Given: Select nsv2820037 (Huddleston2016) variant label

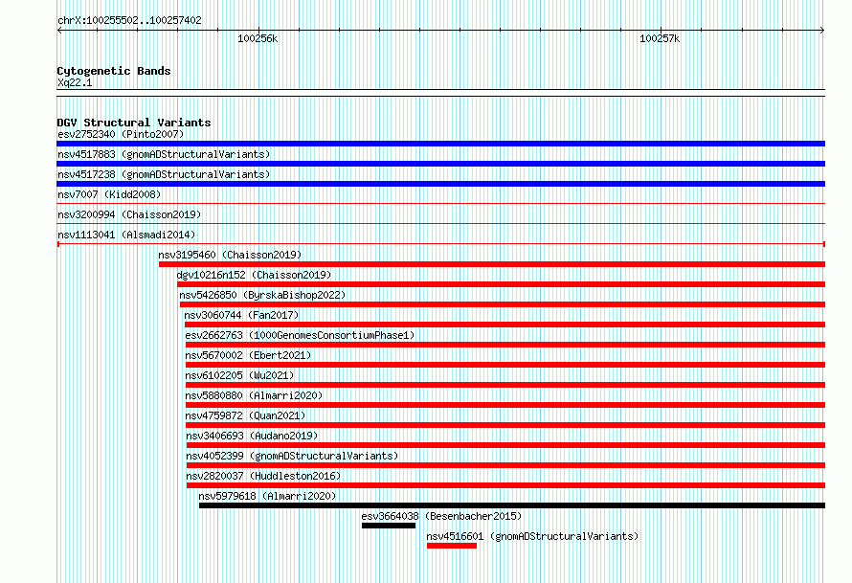Looking at the screenshot, I should (263, 476).
